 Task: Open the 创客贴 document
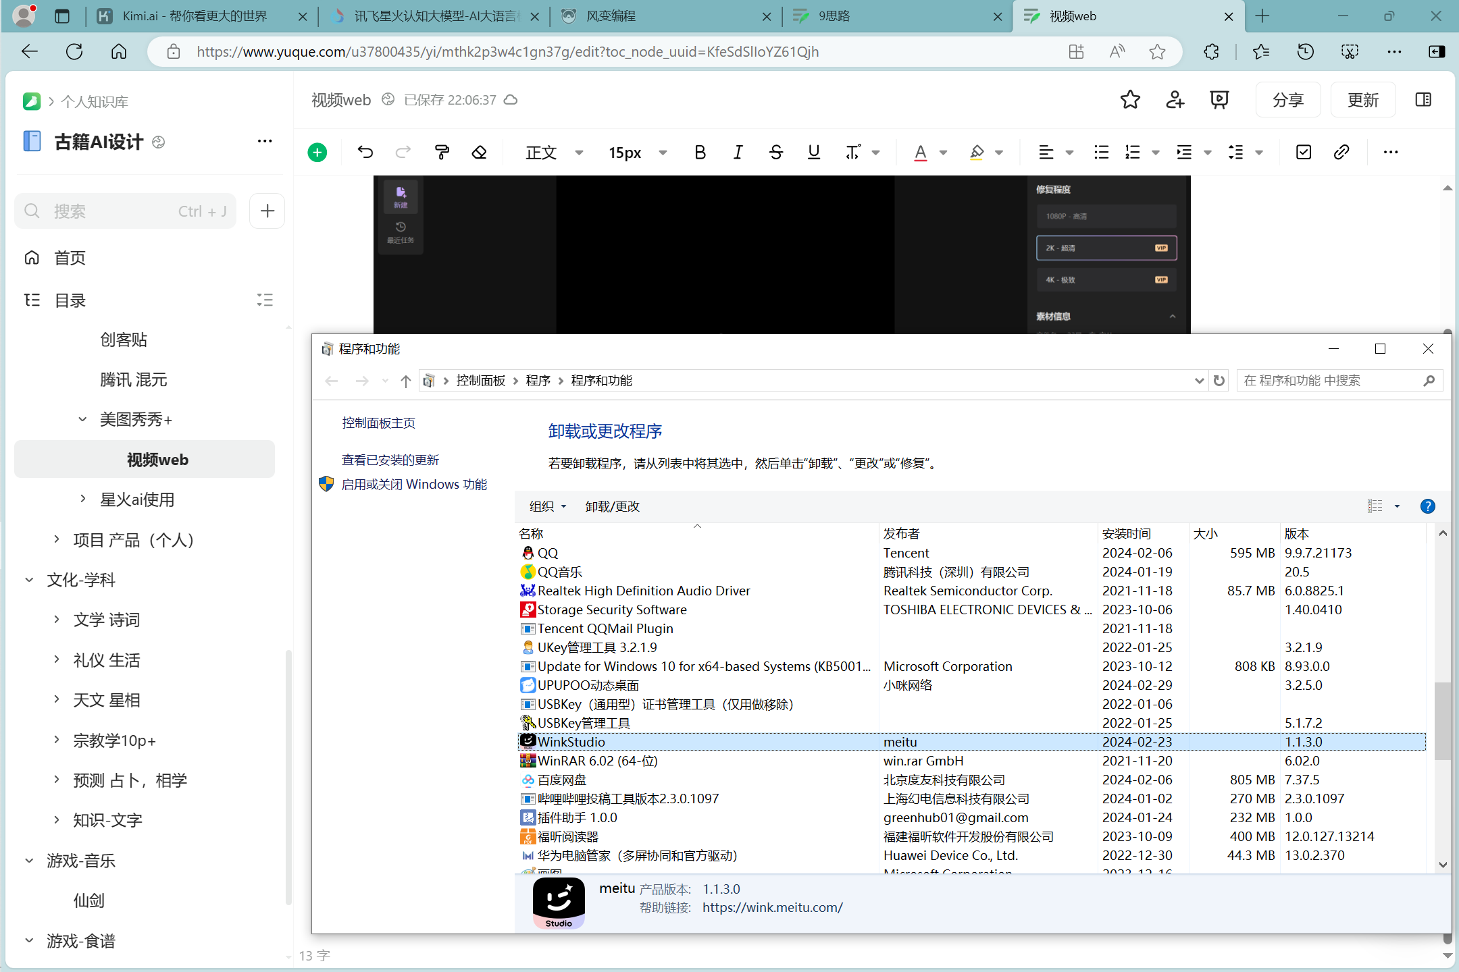pos(124,340)
